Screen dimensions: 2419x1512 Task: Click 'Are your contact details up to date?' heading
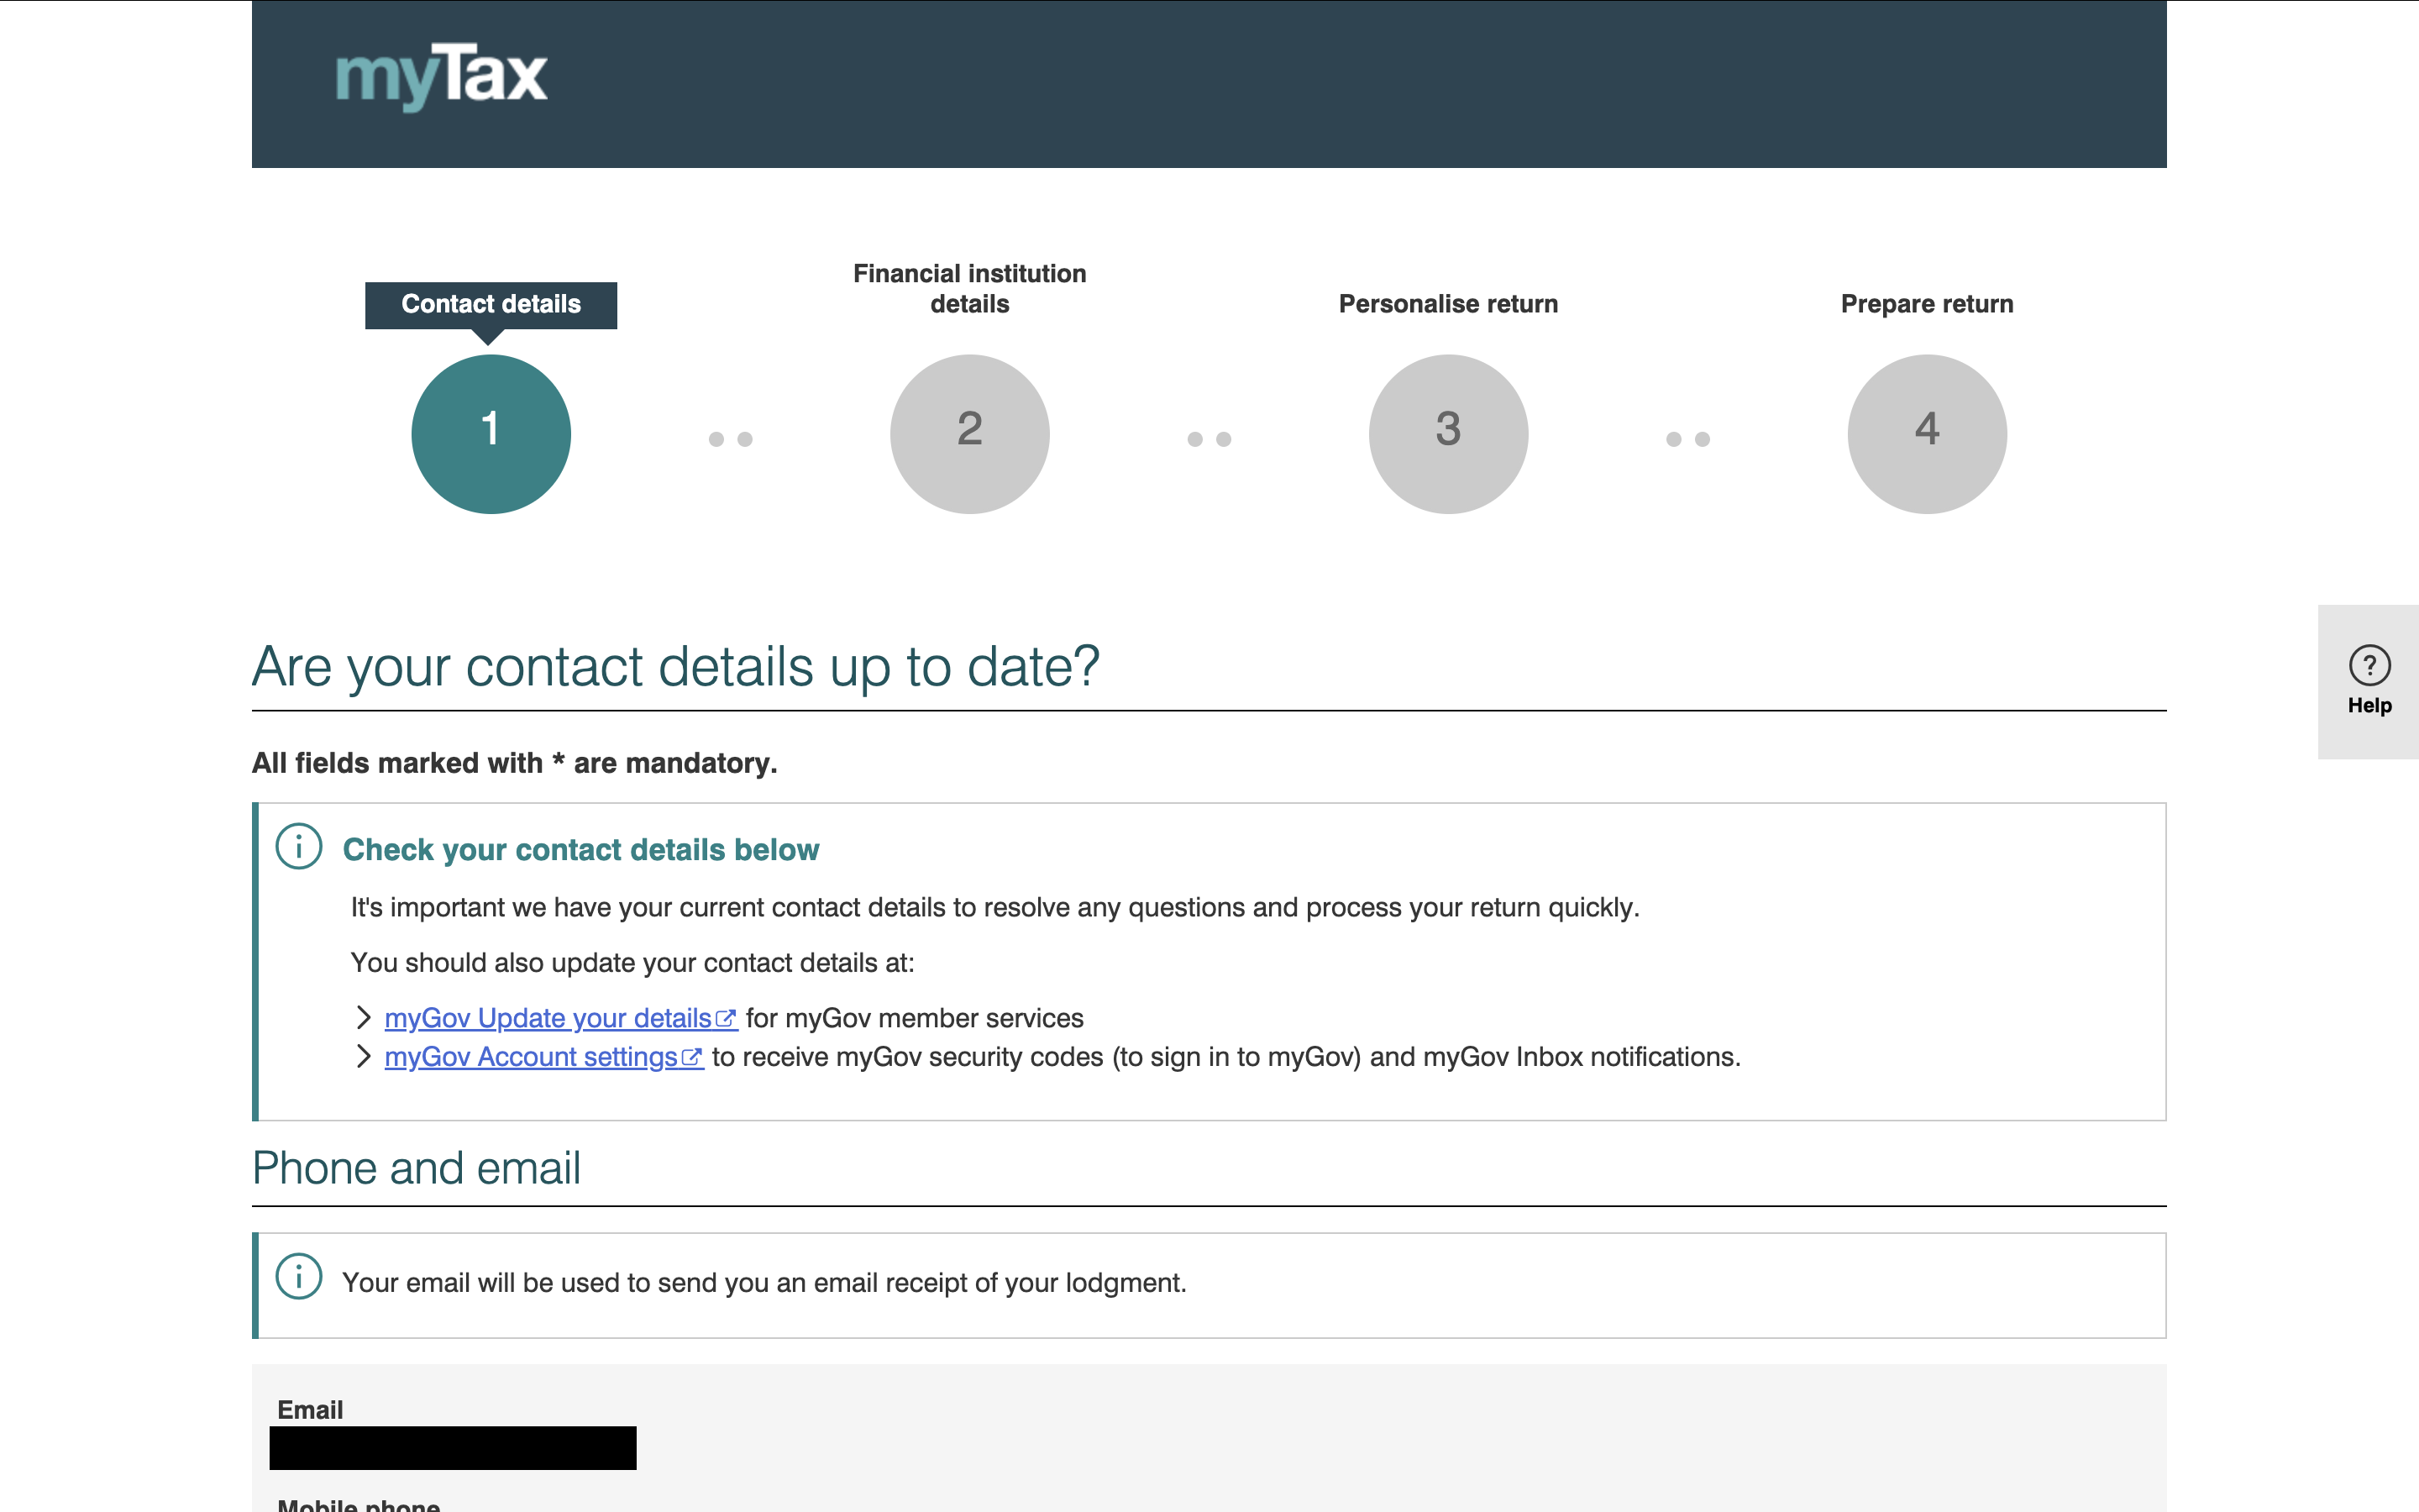[675, 667]
